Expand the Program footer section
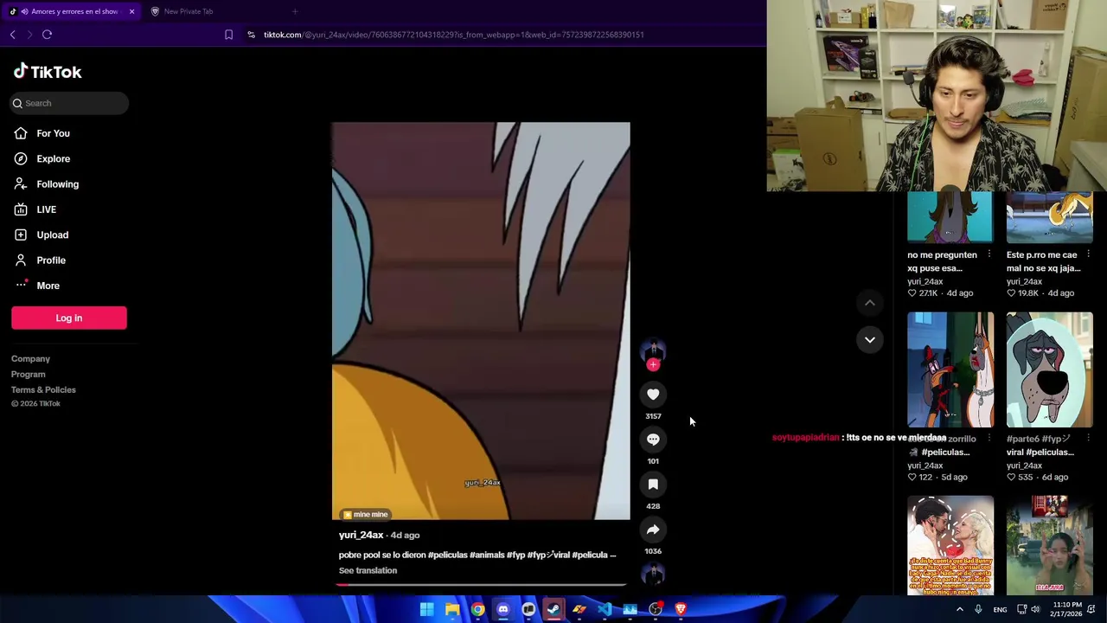This screenshot has height=623, width=1107. pos(29,375)
